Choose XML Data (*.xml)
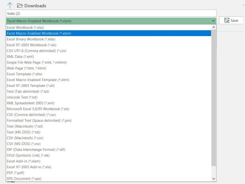The image size is (245, 184). pos(108,56)
